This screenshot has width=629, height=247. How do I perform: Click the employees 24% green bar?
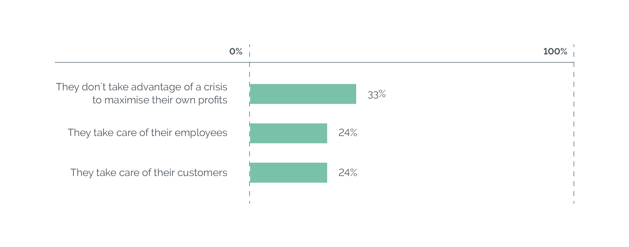[289, 133]
